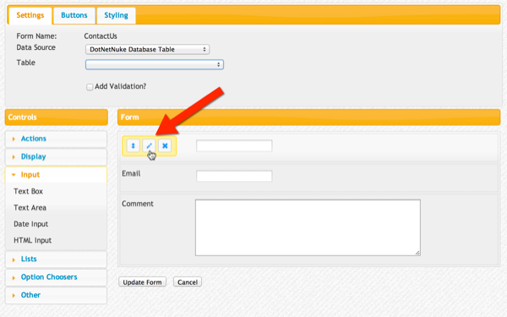
Task: Open the empty Table dropdown
Action: click(x=155, y=64)
